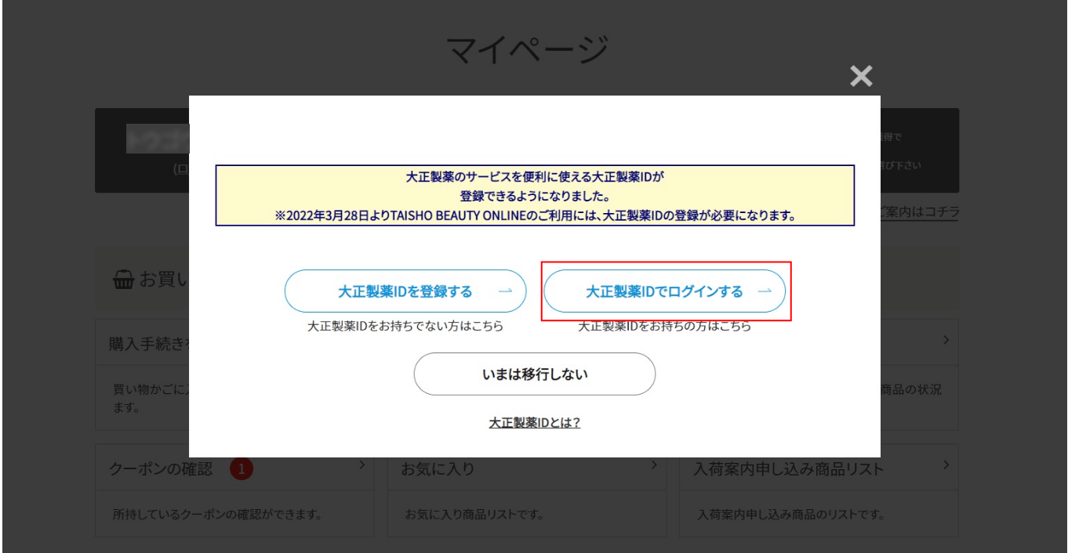Open 入荷案内申し込み商品リスト heading
The image size is (1068, 553).
pyautogui.click(x=789, y=469)
